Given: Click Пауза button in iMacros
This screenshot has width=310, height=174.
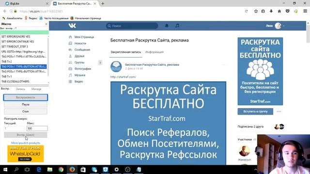Looking at the screenshot, I should 26,104.
